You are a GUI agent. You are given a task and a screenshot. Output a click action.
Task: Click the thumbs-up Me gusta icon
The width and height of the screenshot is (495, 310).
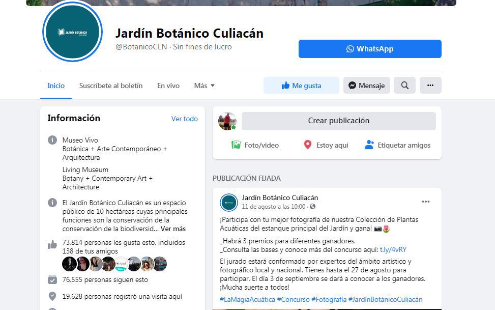287,85
